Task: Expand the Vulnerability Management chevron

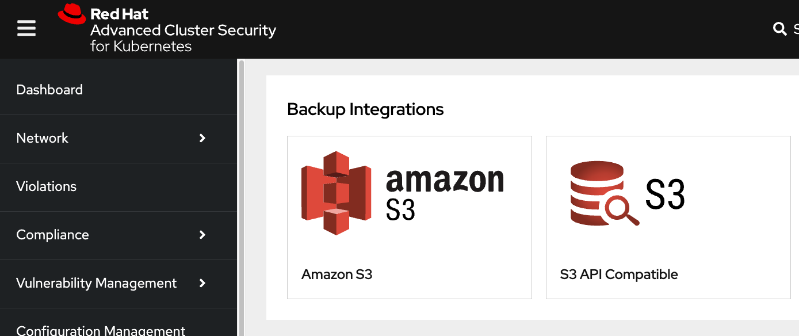Action: (202, 283)
